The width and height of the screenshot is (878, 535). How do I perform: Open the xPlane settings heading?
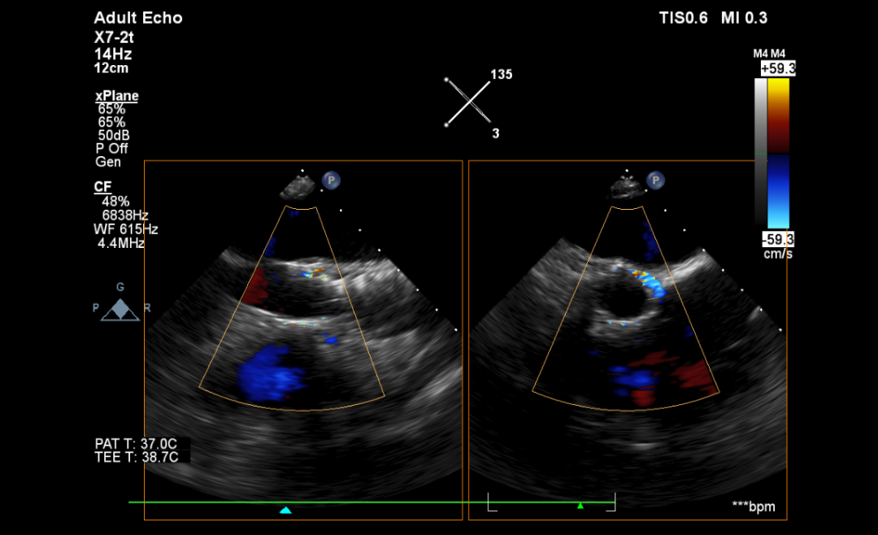[117, 96]
